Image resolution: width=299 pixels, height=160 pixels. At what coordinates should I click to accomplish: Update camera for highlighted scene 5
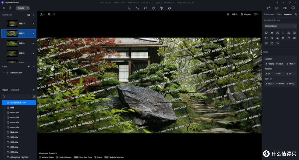click(33, 33)
